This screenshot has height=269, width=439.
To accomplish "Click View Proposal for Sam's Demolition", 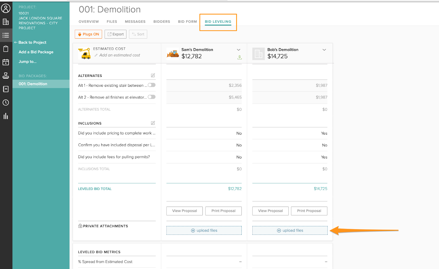I will [x=184, y=211].
